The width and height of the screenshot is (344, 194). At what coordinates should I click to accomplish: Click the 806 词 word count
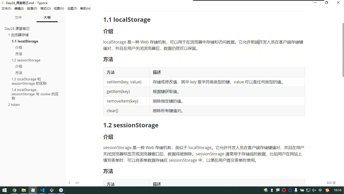(331, 183)
